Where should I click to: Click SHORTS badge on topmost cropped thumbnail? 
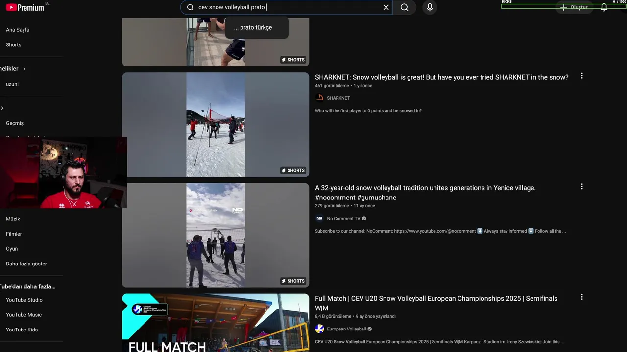click(x=293, y=60)
